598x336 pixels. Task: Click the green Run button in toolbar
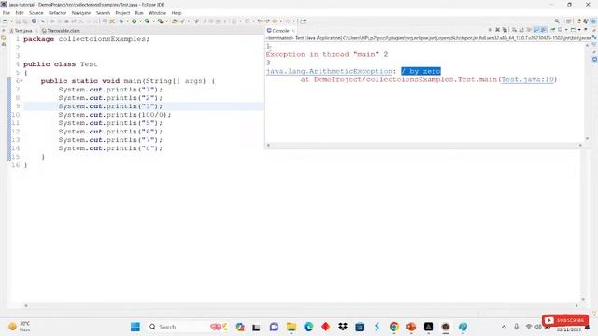(x=135, y=21)
